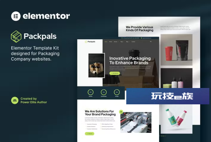211x142 pixels.
Task: Click the email envelope icon in the top bar
Action: [141, 38]
